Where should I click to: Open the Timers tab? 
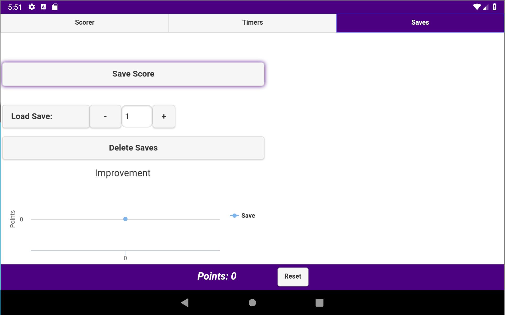[x=252, y=23]
